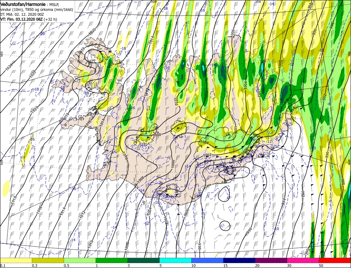Click the olive 0.3–0.5 legend swatch
Image resolution: width=351 pixels, height=268 pixels.
pos(48,260)
